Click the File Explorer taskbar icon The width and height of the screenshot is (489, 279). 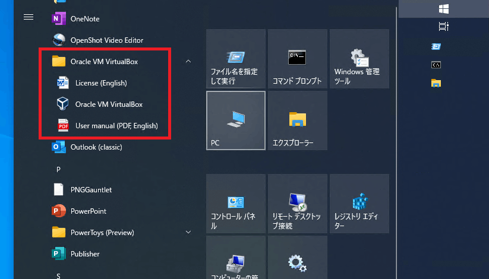436,83
